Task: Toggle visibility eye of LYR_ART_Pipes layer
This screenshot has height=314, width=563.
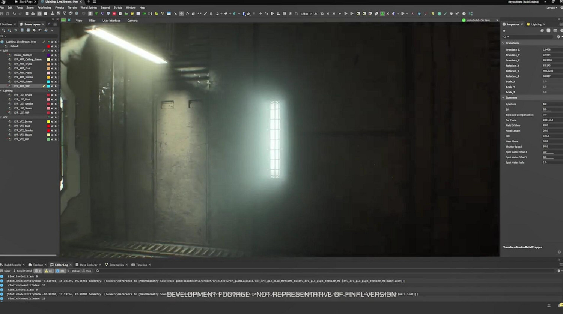Action: pos(52,73)
